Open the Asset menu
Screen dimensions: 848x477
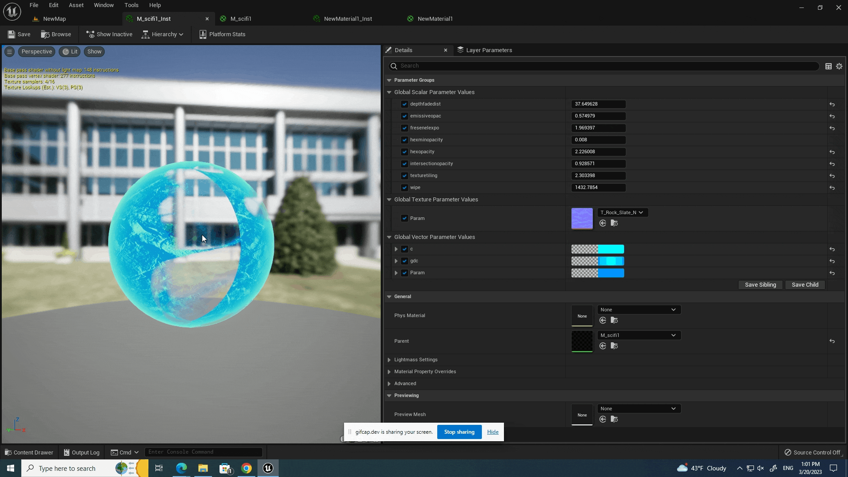coord(76,5)
